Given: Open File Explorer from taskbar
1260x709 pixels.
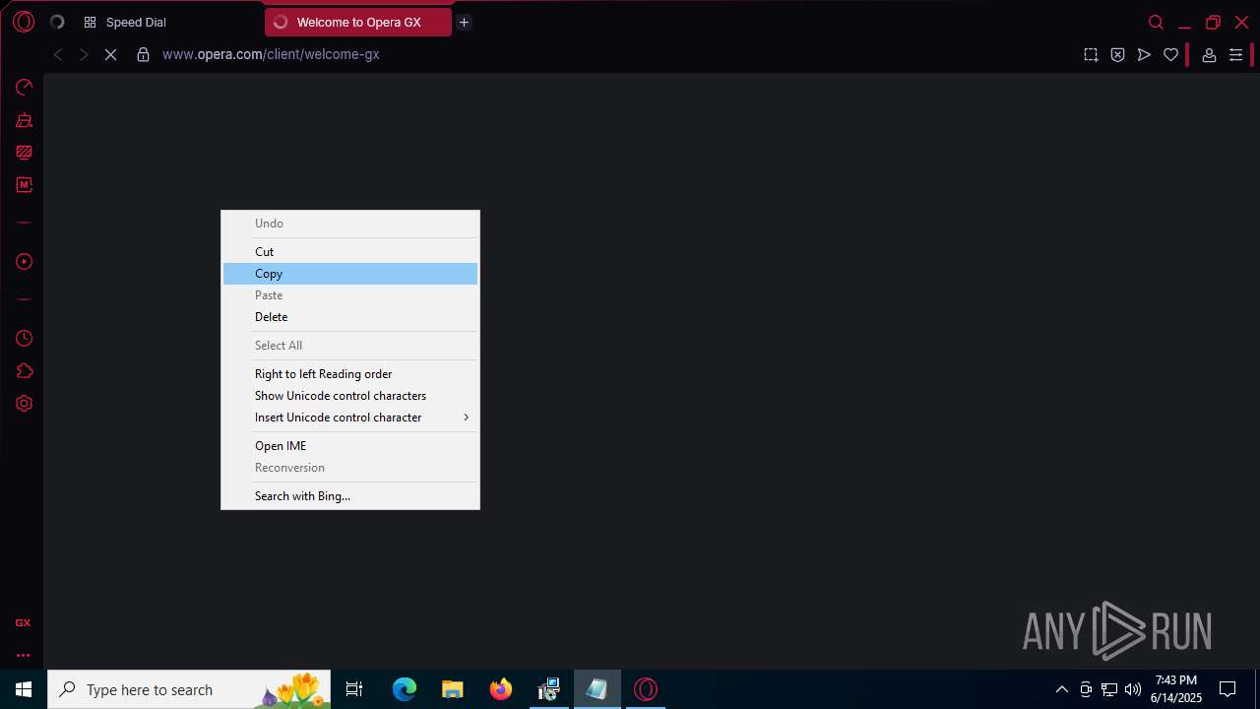Looking at the screenshot, I should [452, 689].
